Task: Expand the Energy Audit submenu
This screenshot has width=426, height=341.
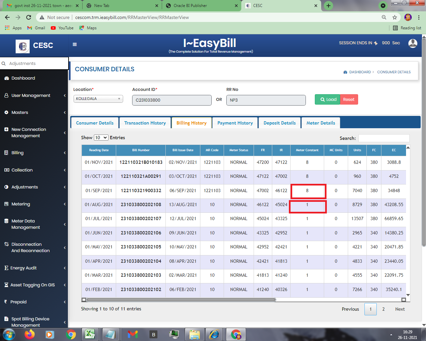Action: point(65,268)
